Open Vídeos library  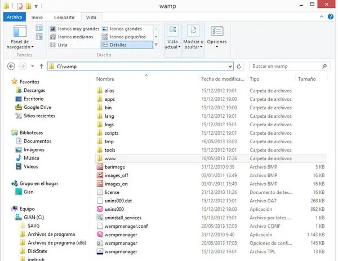pyautogui.click(x=27, y=166)
